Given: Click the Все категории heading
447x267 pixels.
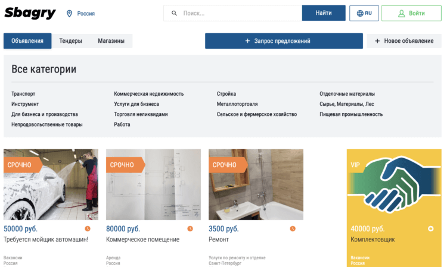Looking at the screenshot, I should [44, 69].
